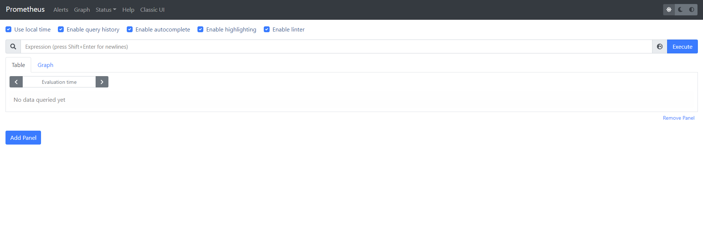Screen dimensions: 703x243
Task: Uncheck Enable autocomplete
Action: pyautogui.click(x=130, y=29)
